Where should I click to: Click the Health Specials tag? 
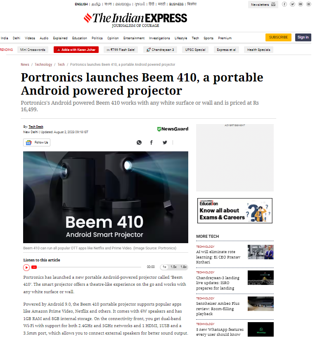pyautogui.click(x=258, y=50)
